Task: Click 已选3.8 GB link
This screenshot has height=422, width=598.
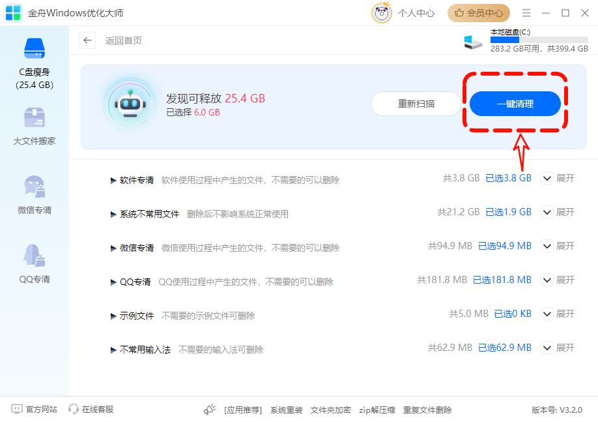Action: (x=508, y=178)
